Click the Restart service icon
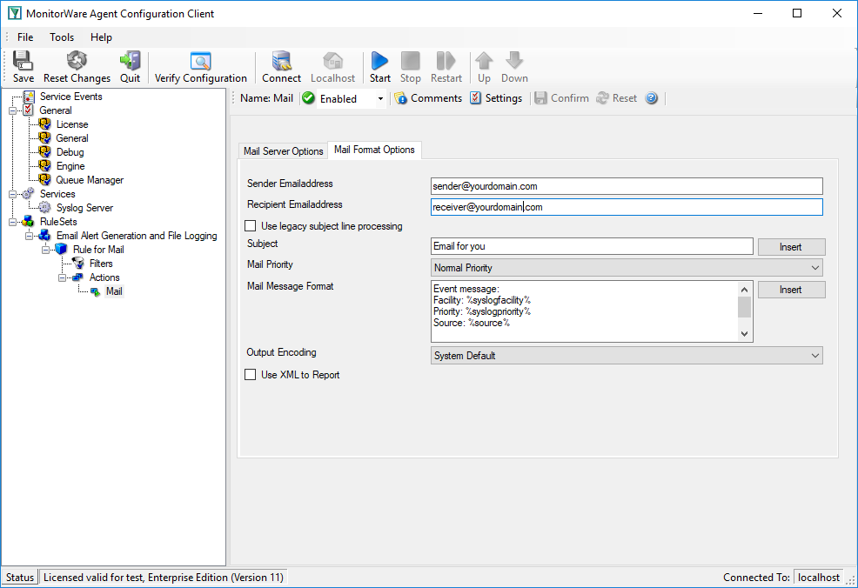The image size is (858, 588). [x=446, y=67]
